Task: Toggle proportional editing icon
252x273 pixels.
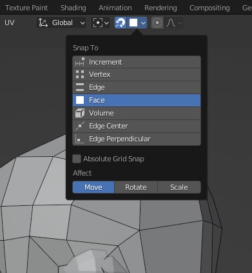Action: pos(157,23)
